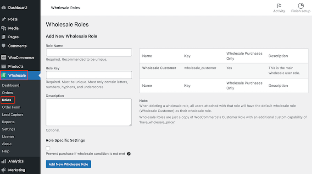Click the Name header in table footer
Image resolution: width=312 pixels, height=174 pixels.
[147, 86]
